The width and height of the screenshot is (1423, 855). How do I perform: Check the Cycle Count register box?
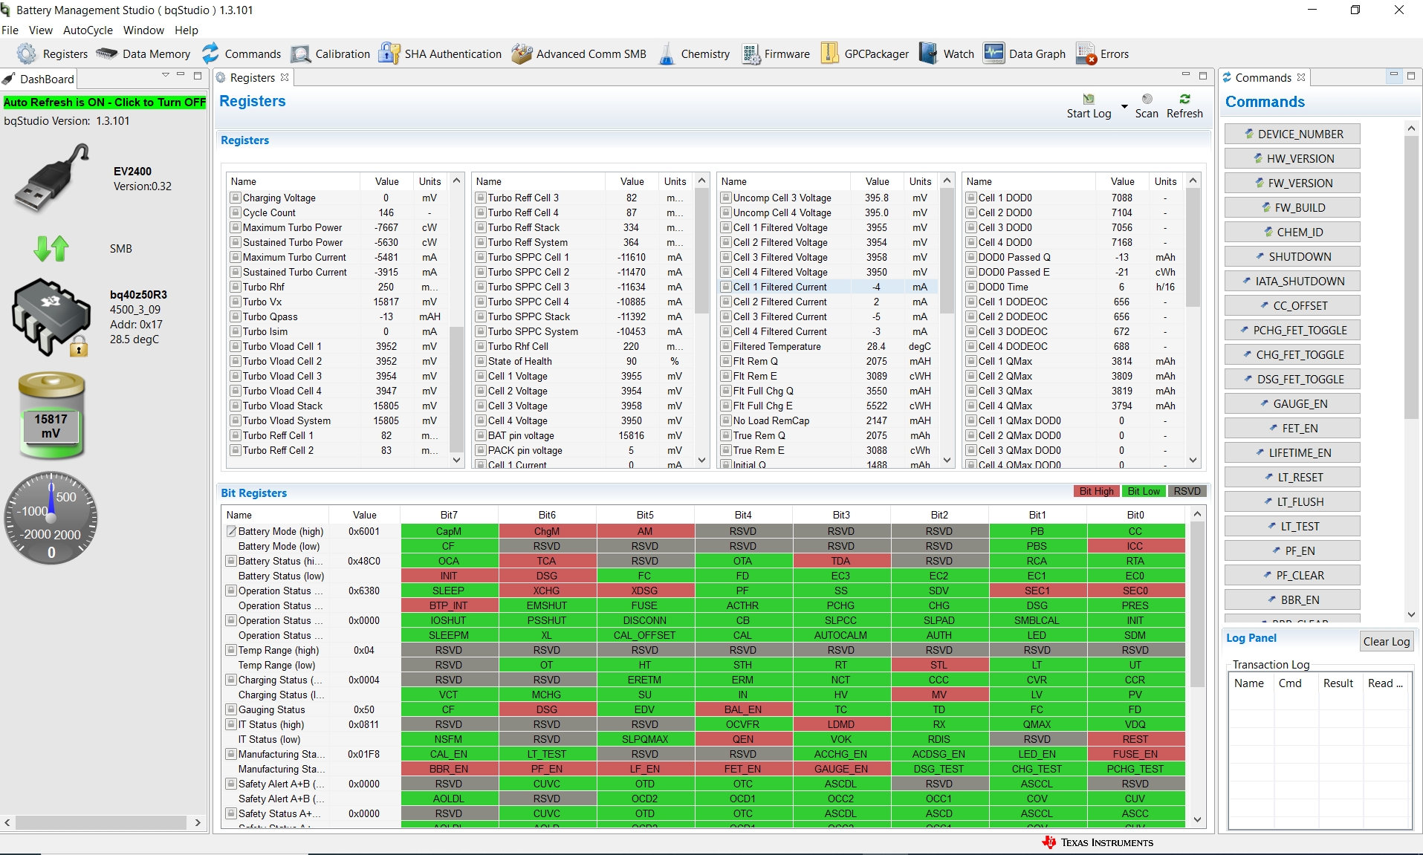coord(235,212)
